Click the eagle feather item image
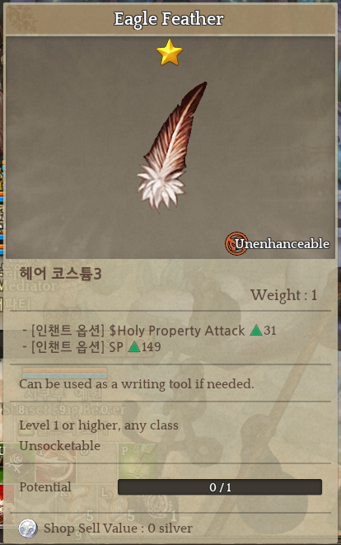Screen dimensions: 341x545 click(x=171, y=147)
